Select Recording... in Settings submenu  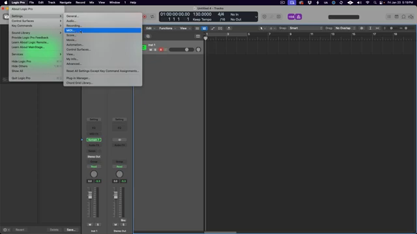[103, 26]
